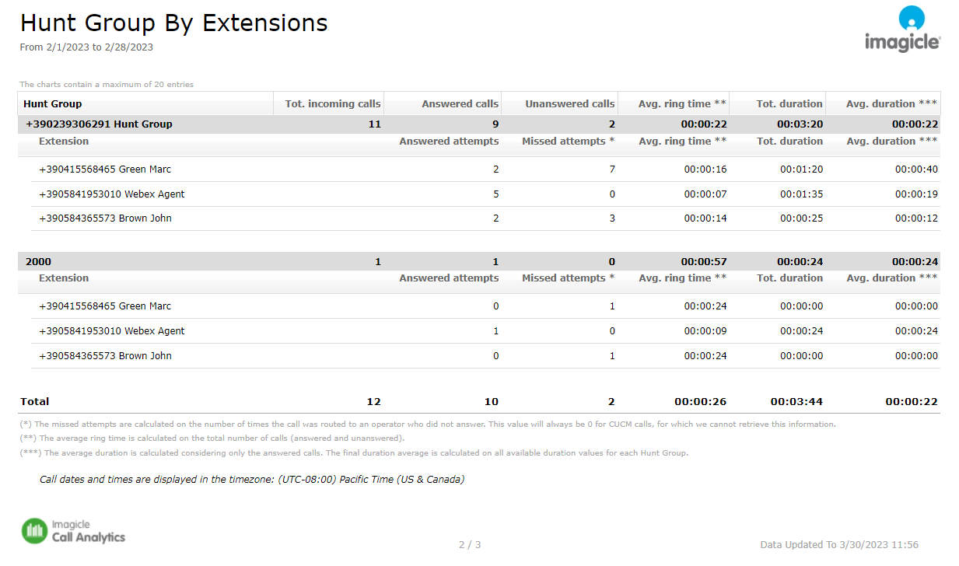Click the Hunt Group column header
959x566 pixels.
53,104
